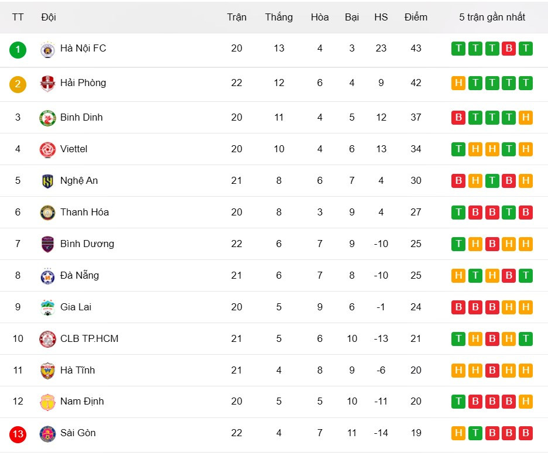Click the Đà Nẵng team crest

pyautogui.click(x=47, y=276)
